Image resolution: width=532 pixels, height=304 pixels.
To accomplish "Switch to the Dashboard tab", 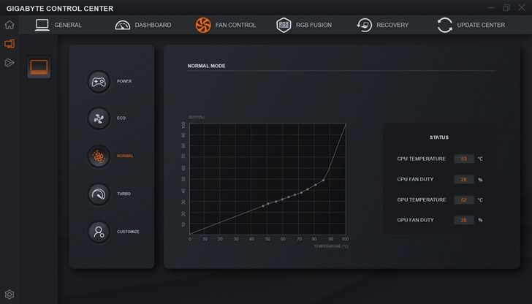I will pos(142,25).
